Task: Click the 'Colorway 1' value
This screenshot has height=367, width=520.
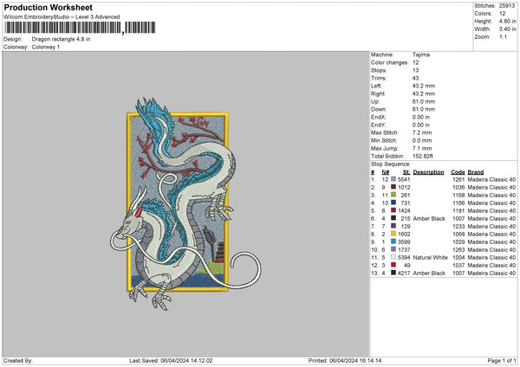Action: 46,47
